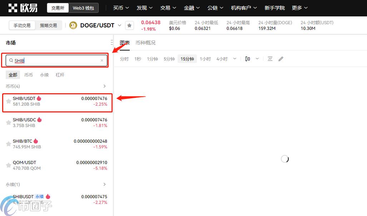Open the QOM/USDT trading pair
367x216 pixels.
click(56, 165)
